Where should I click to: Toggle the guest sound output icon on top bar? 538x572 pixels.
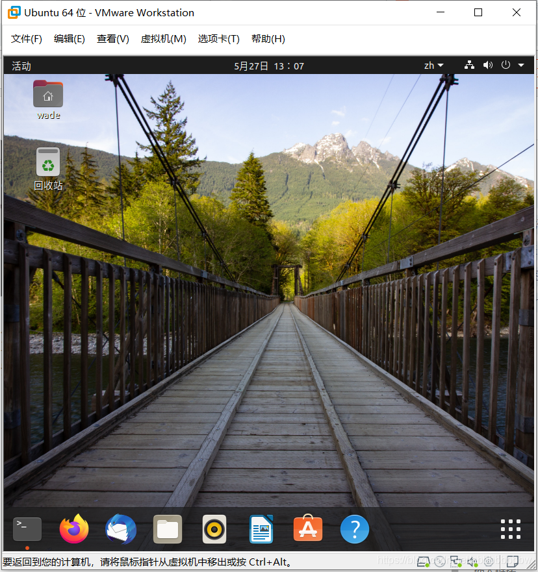coord(488,65)
